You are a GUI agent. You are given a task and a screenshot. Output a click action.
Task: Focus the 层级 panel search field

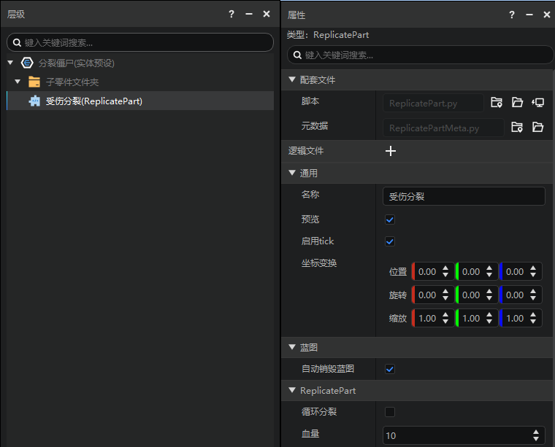[x=140, y=42]
